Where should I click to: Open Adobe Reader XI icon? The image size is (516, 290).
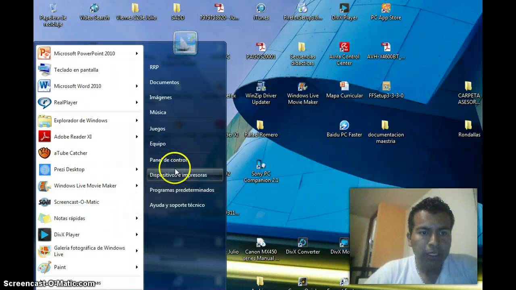[x=44, y=137]
